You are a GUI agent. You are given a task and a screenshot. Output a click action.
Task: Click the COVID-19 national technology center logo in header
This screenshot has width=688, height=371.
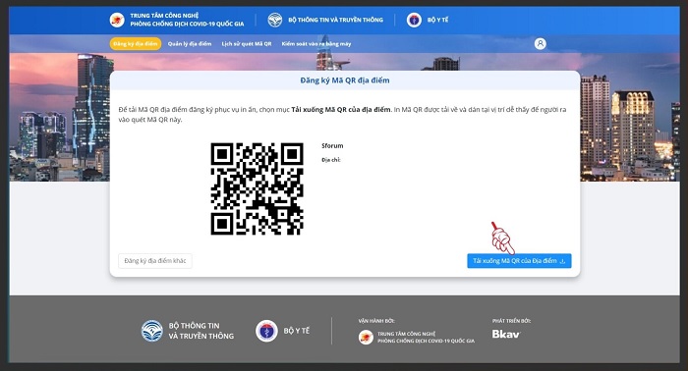(117, 20)
